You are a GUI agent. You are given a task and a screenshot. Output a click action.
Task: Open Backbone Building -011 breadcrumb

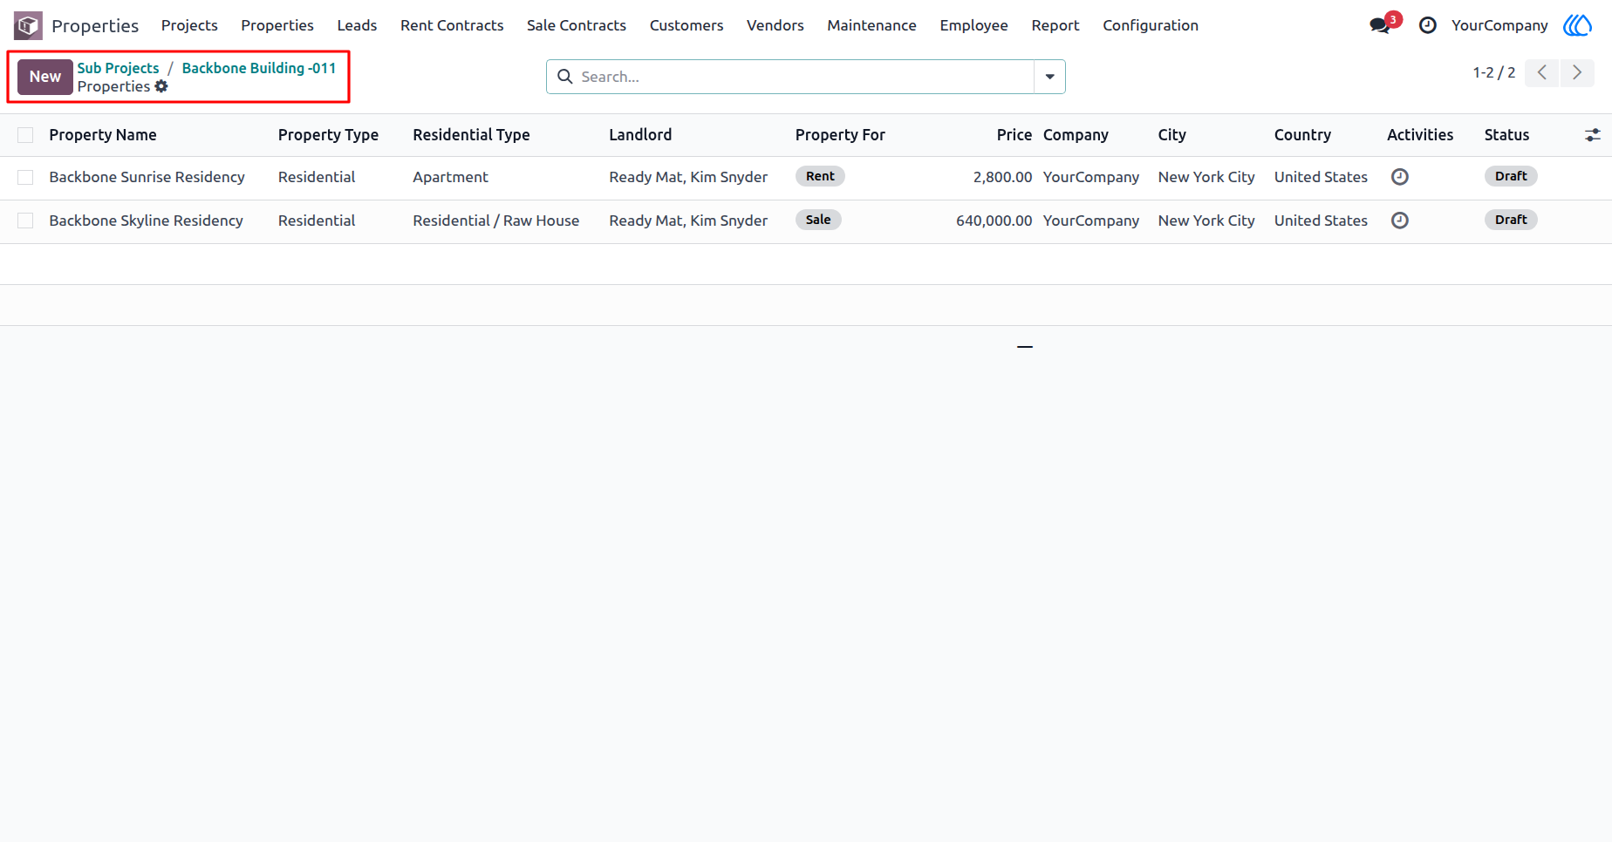click(x=259, y=68)
